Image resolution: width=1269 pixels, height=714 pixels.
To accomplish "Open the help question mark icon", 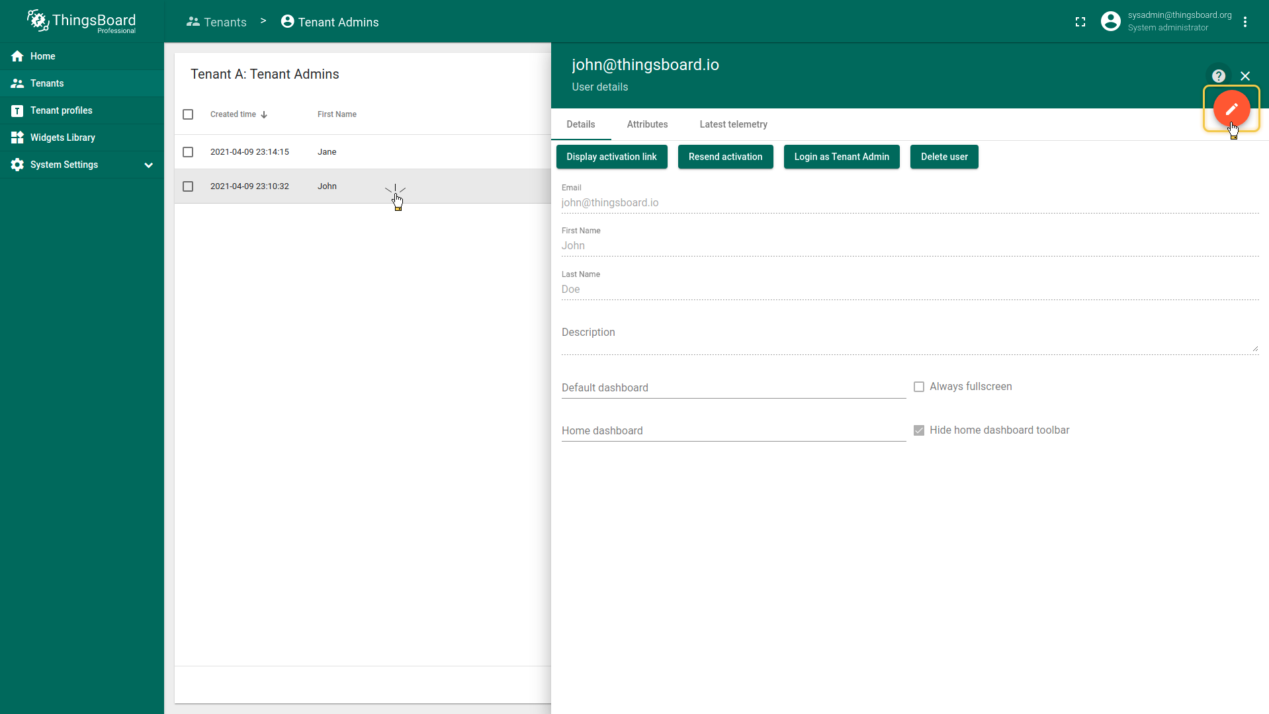I will pyautogui.click(x=1219, y=76).
